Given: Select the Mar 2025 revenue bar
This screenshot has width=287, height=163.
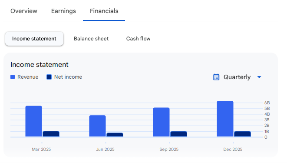Looking at the screenshot, I should click(x=34, y=121).
